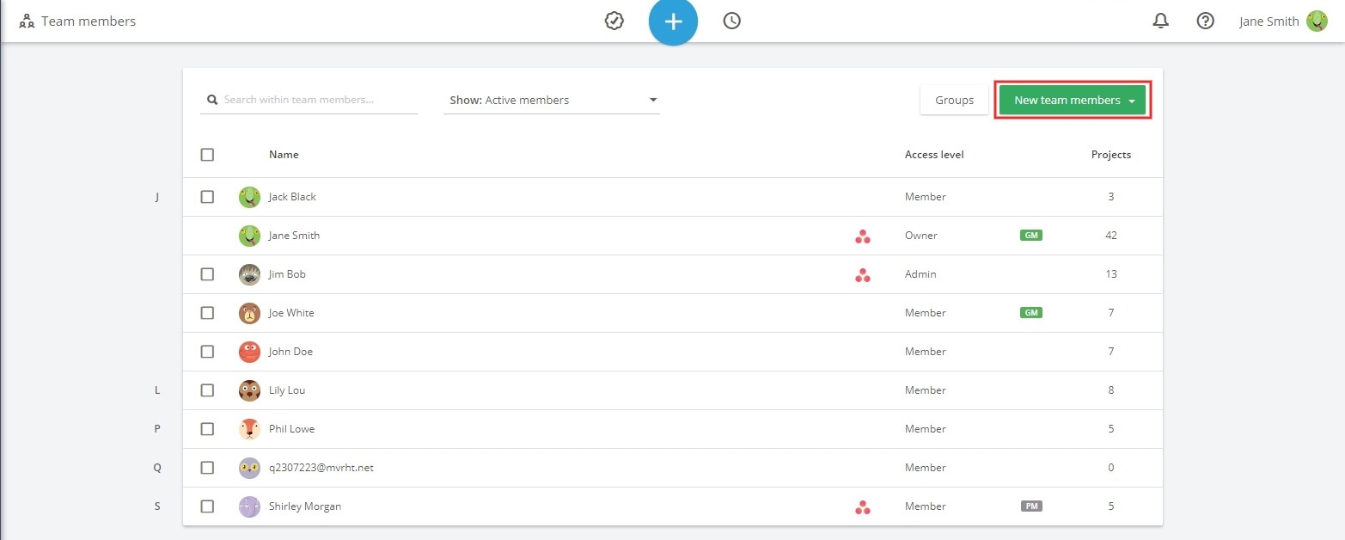Viewport: 1345px width, 540px height.
Task: Click Phil Lowe's fox avatar
Action: [249, 429]
